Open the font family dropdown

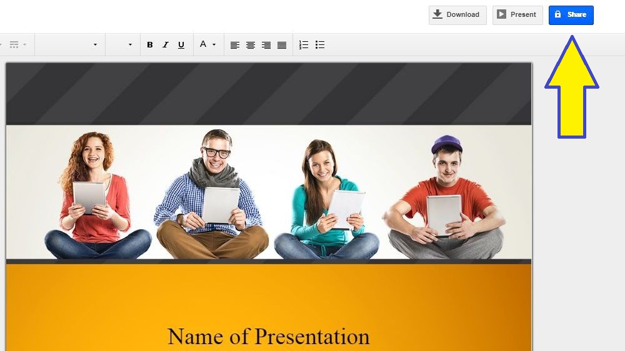click(x=70, y=44)
